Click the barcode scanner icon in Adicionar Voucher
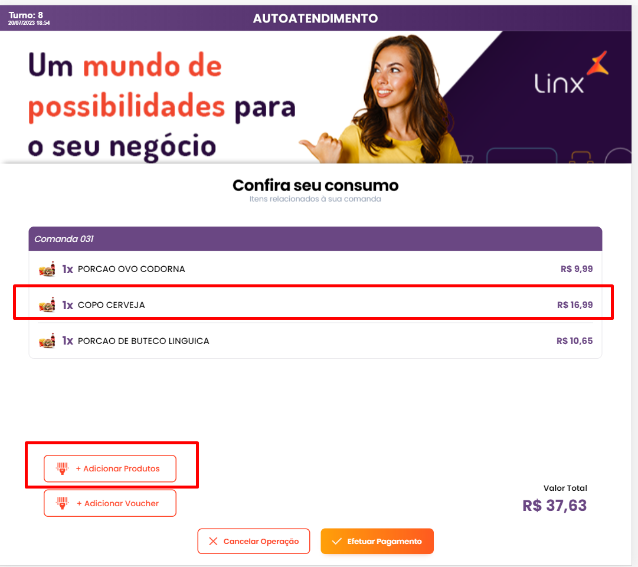 pyautogui.click(x=62, y=503)
